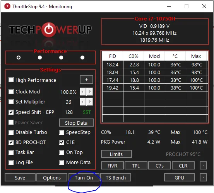Open the C7s C-states window

pos(159,166)
